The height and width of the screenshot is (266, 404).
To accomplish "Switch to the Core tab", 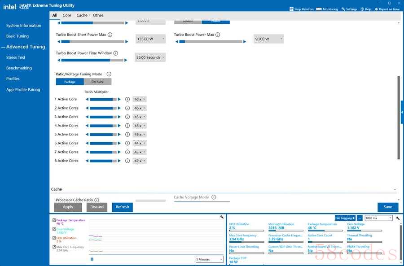I will tap(67, 15).
